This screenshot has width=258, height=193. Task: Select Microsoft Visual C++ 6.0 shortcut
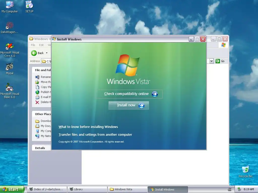[10, 50]
